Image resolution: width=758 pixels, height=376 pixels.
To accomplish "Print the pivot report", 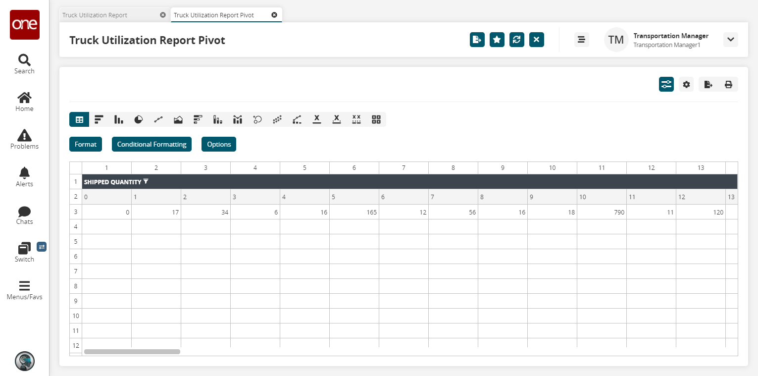I will click(728, 85).
